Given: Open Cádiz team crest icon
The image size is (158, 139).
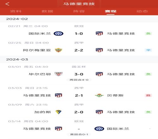Looking at the screenshot, I should point(58,112).
